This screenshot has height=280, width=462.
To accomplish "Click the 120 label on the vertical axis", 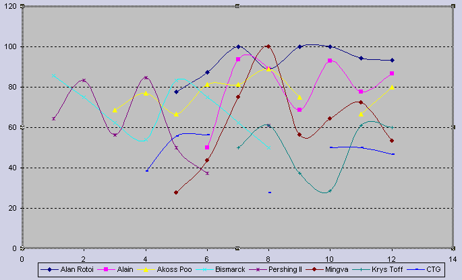I will click(9, 6).
